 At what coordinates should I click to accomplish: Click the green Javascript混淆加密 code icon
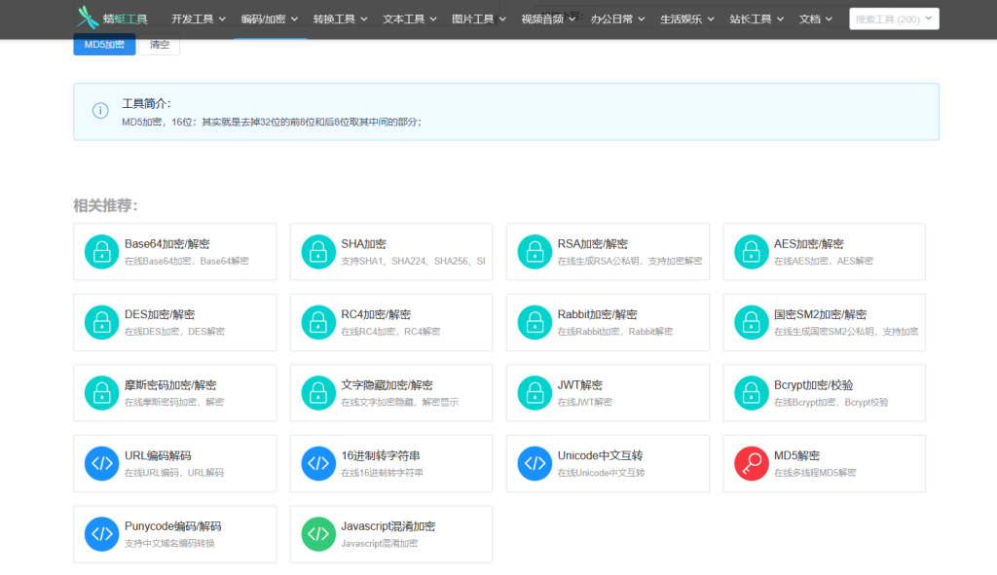point(318,533)
